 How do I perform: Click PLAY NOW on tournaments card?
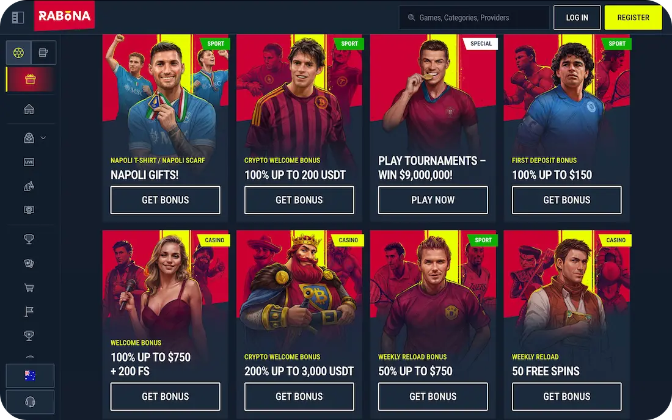(x=433, y=200)
